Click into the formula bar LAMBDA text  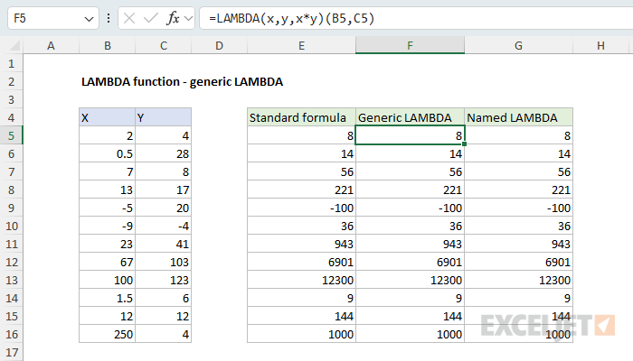(291, 18)
